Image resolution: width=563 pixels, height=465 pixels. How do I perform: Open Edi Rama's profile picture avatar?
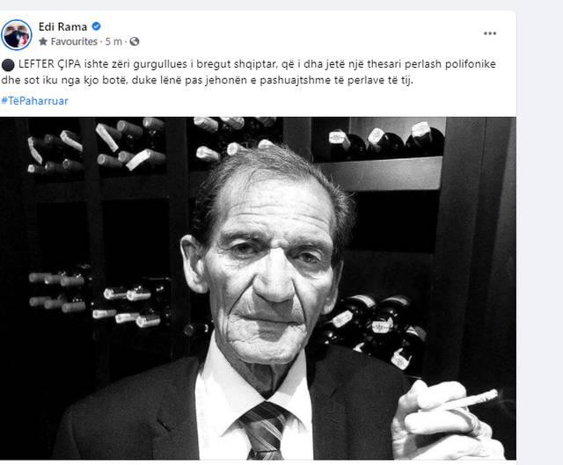point(17,35)
